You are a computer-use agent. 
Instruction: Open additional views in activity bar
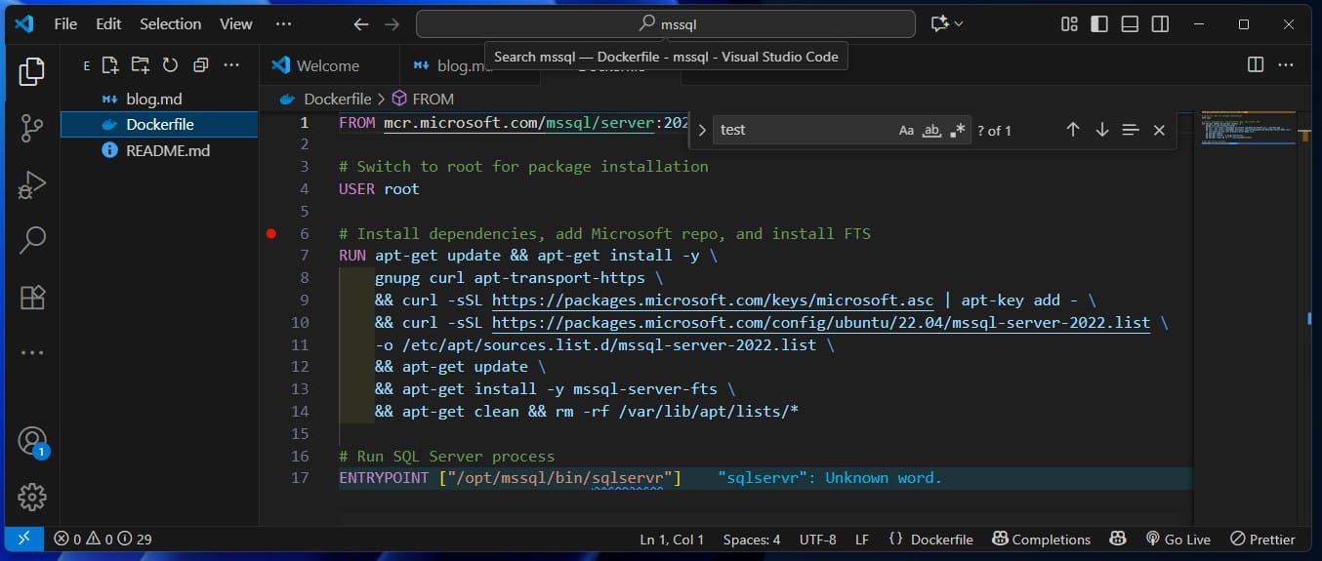[x=32, y=352]
